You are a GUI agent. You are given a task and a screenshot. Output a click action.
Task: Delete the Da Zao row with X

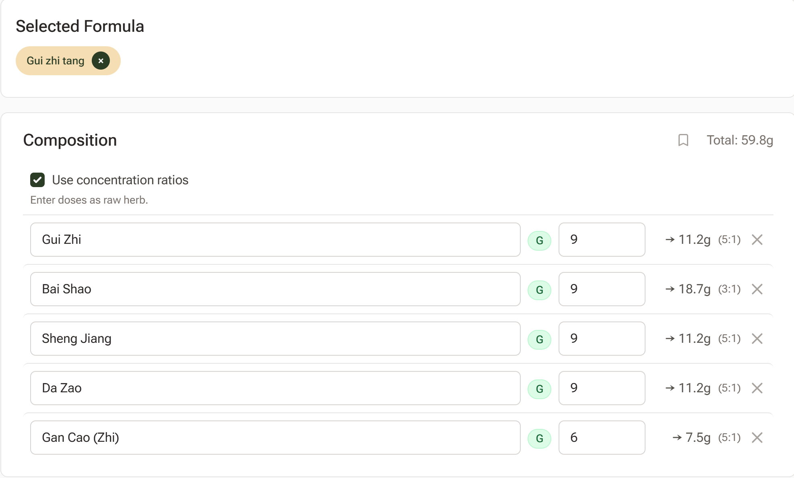pyautogui.click(x=757, y=388)
